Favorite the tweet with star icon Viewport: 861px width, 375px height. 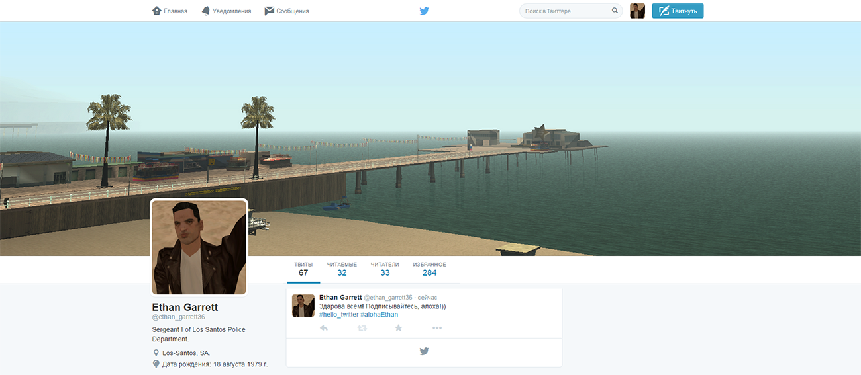pyautogui.click(x=399, y=328)
